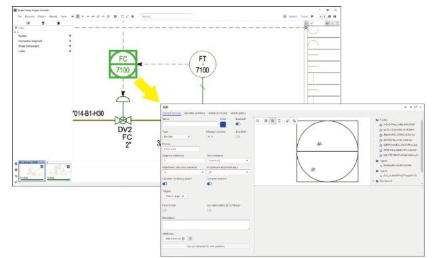Viewport: 441px width, 258px height.
Task: Click the trash icon beside Add attribute
Action: tap(191, 238)
